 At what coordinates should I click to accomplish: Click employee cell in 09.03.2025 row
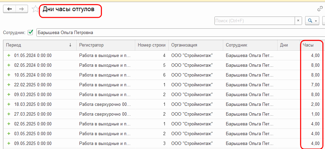pyautogui.click(x=250, y=94)
